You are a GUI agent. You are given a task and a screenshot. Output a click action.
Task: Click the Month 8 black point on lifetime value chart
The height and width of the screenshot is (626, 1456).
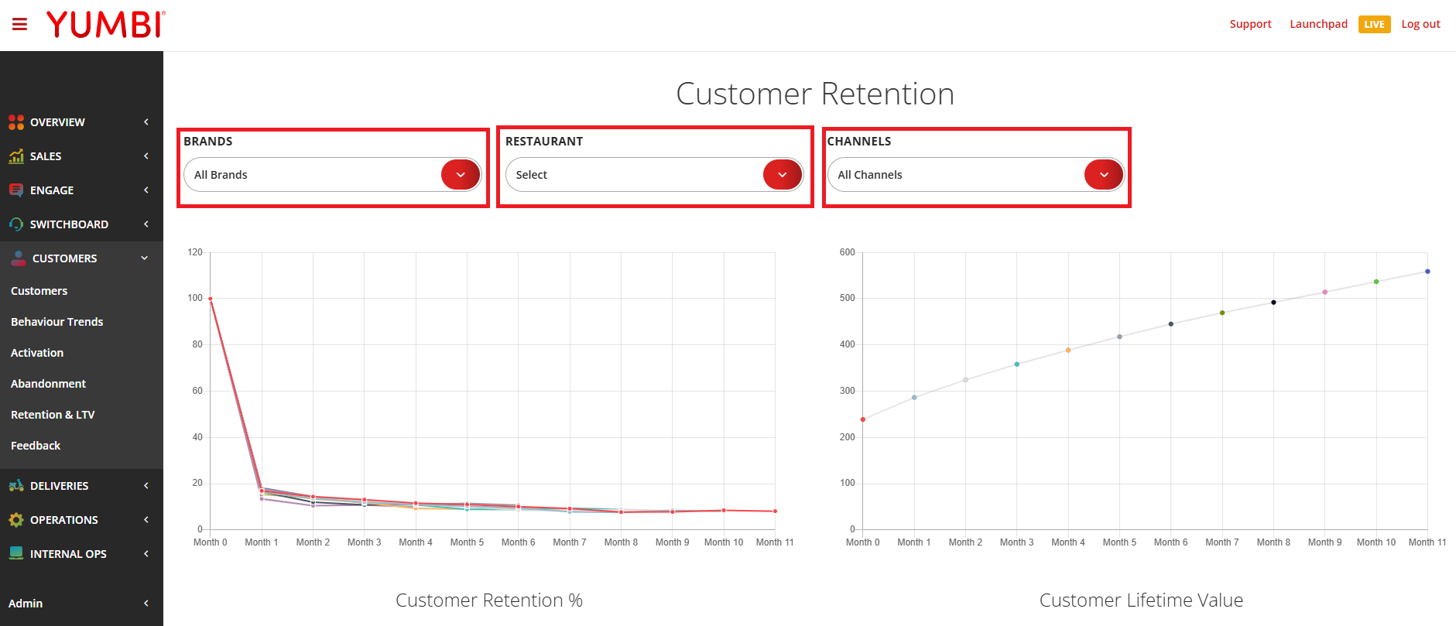point(1273,303)
